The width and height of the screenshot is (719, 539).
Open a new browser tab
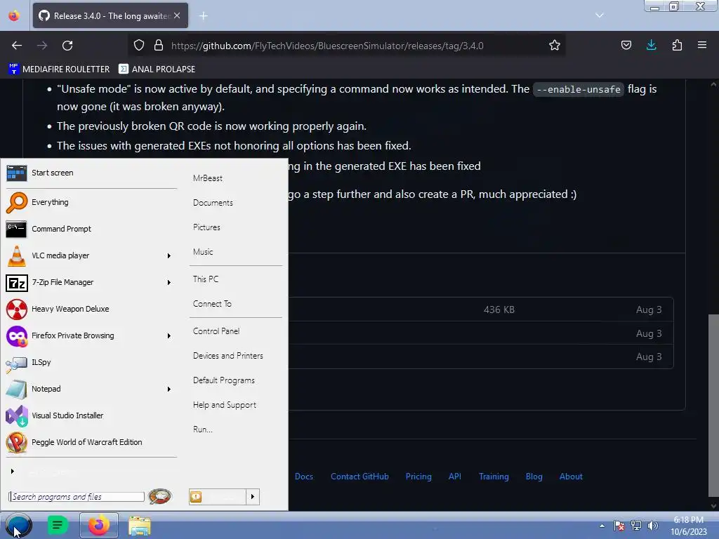point(204,16)
